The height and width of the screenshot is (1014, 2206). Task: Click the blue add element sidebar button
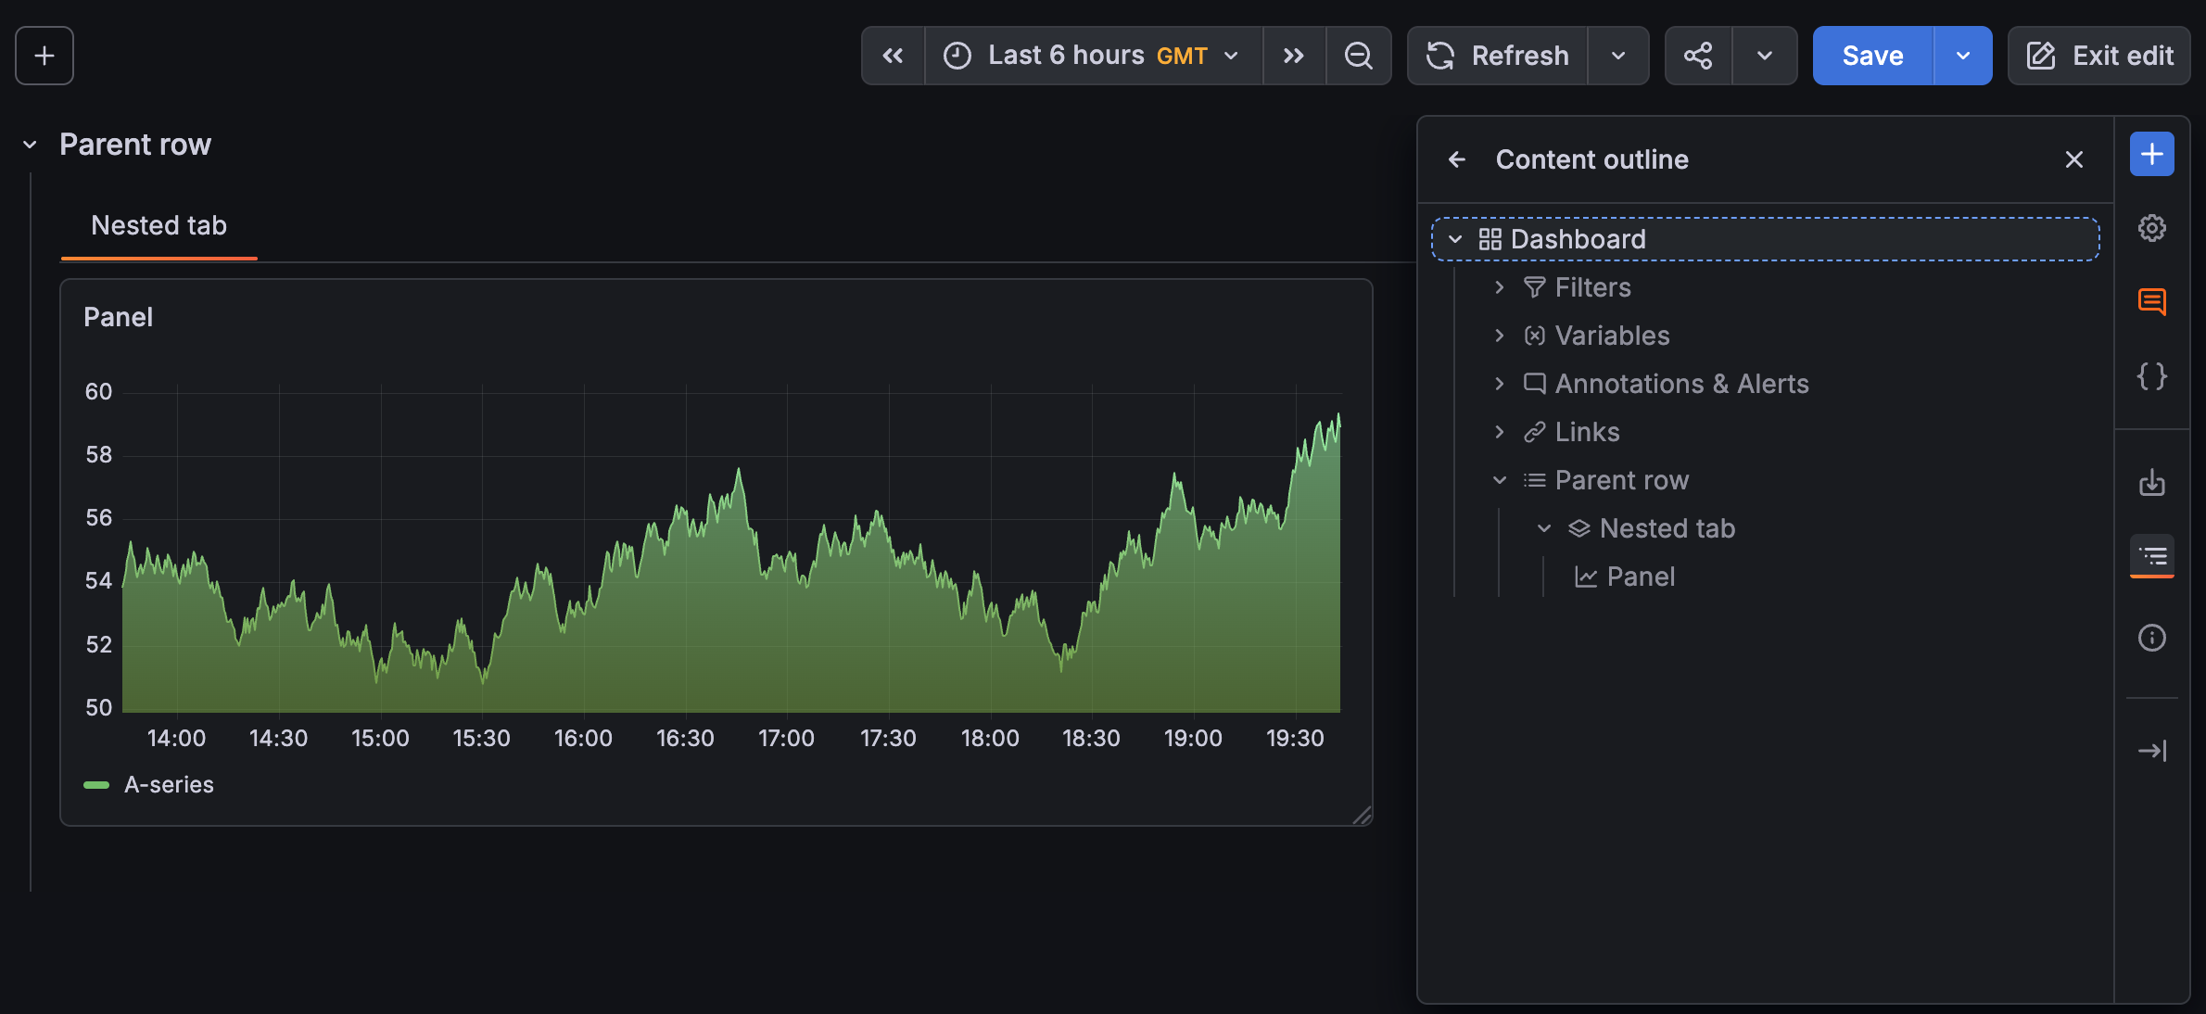point(2152,154)
